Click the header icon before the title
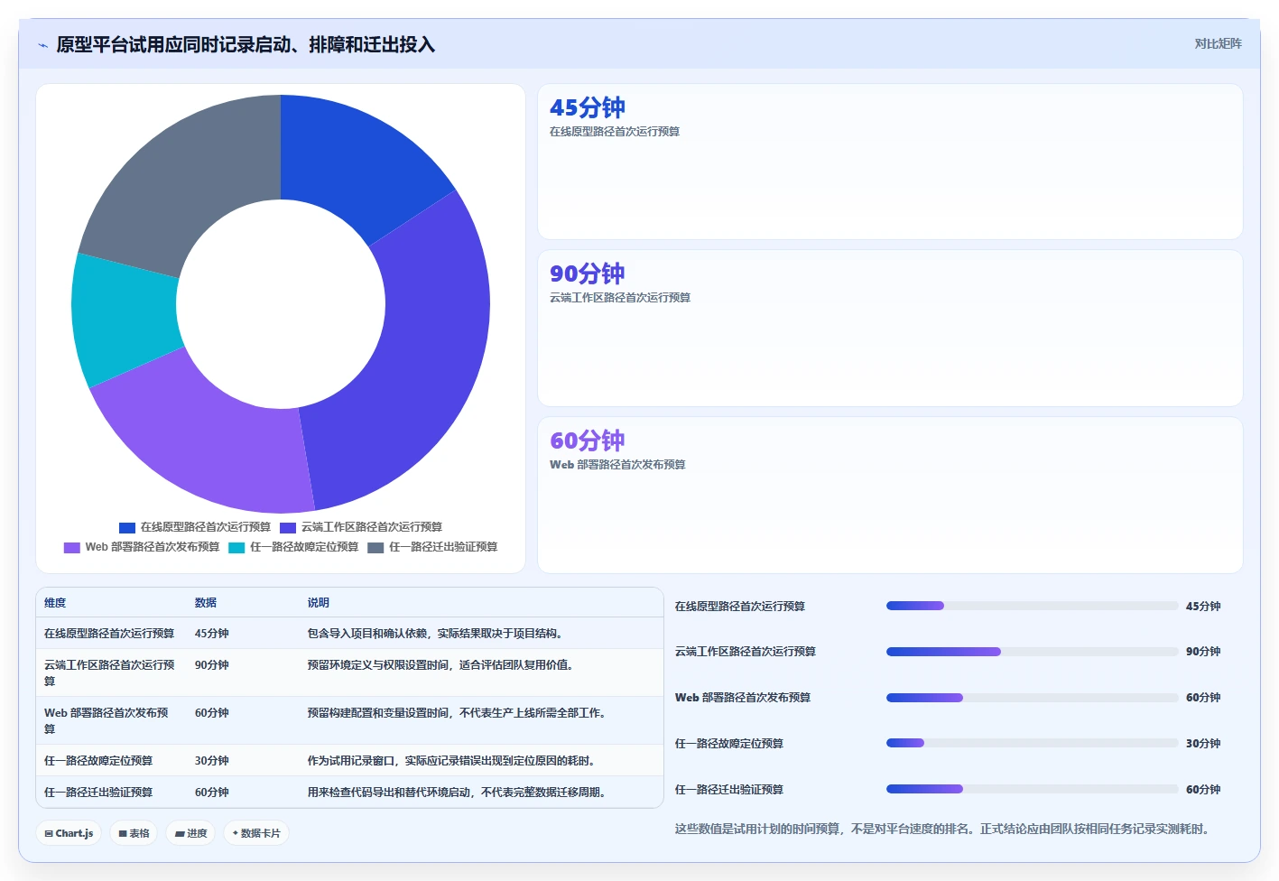Image resolution: width=1279 pixels, height=881 pixels. click(x=42, y=44)
